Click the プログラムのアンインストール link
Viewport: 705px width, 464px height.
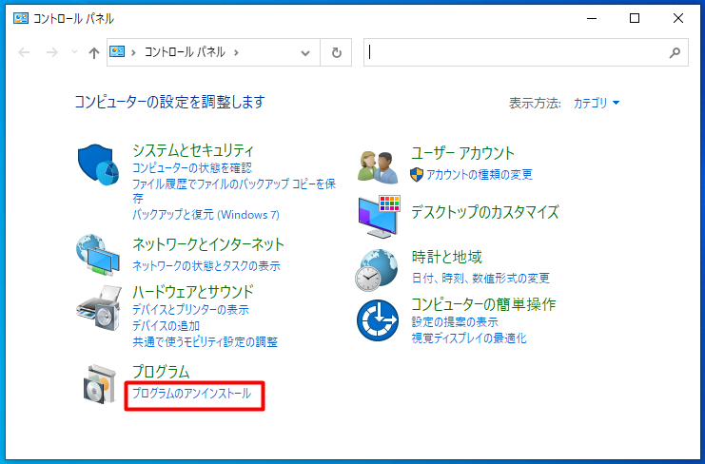191,393
